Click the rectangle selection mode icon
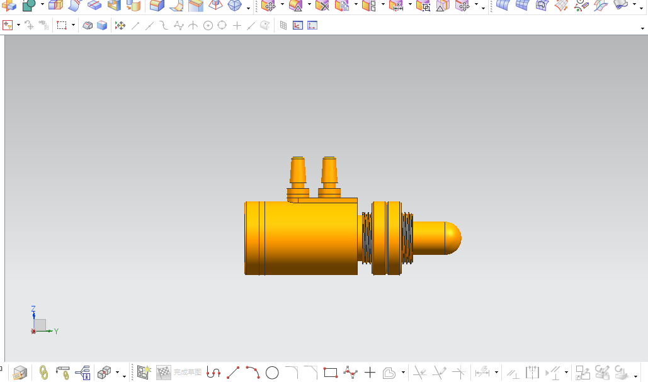This screenshot has width=648, height=382. (62, 25)
